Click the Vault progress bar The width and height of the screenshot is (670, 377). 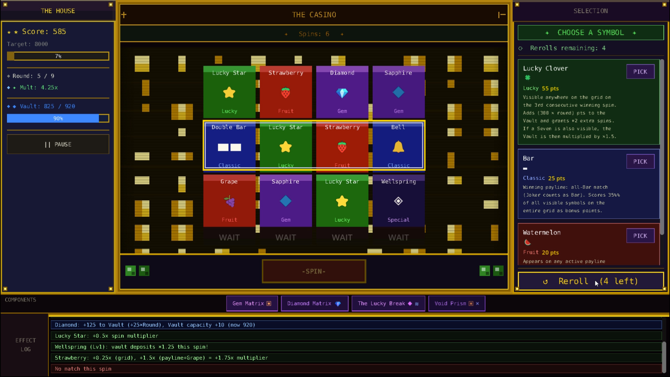pos(58,118)
